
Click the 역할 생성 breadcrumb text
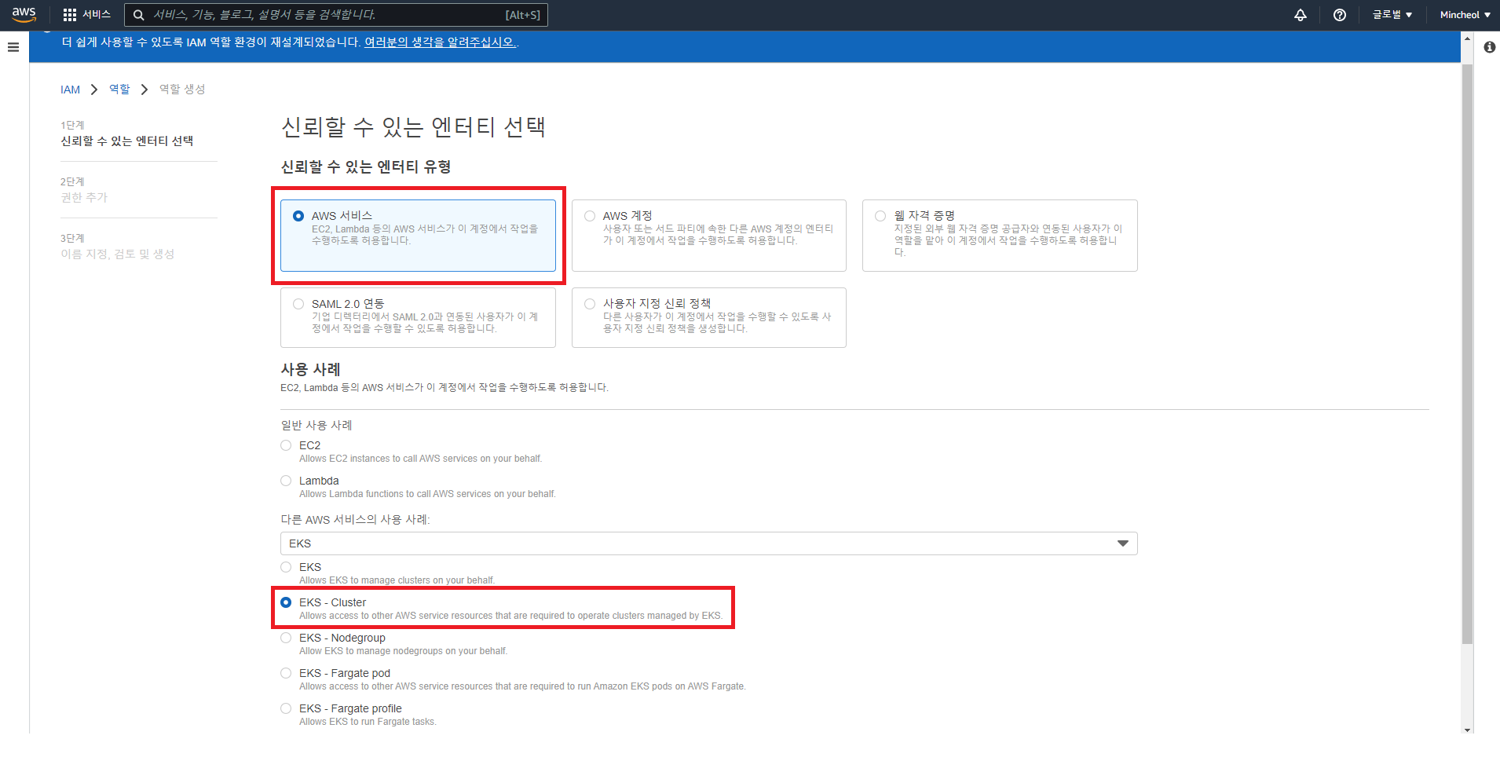click(x=182, y=90)
